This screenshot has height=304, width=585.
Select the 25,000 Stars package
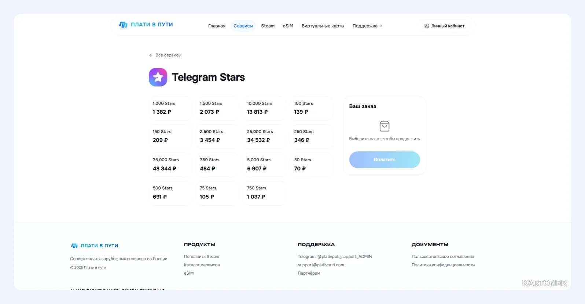264,136
